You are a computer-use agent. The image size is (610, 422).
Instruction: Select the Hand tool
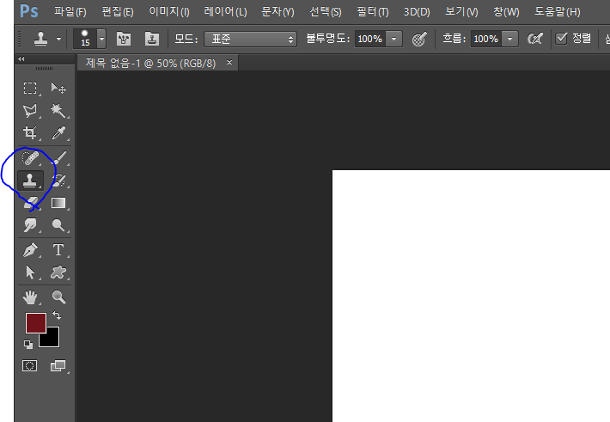31,297
